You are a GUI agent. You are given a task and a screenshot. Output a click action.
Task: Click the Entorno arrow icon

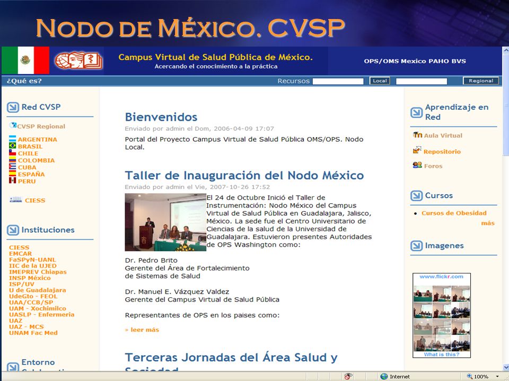click(x=13, y=366)
